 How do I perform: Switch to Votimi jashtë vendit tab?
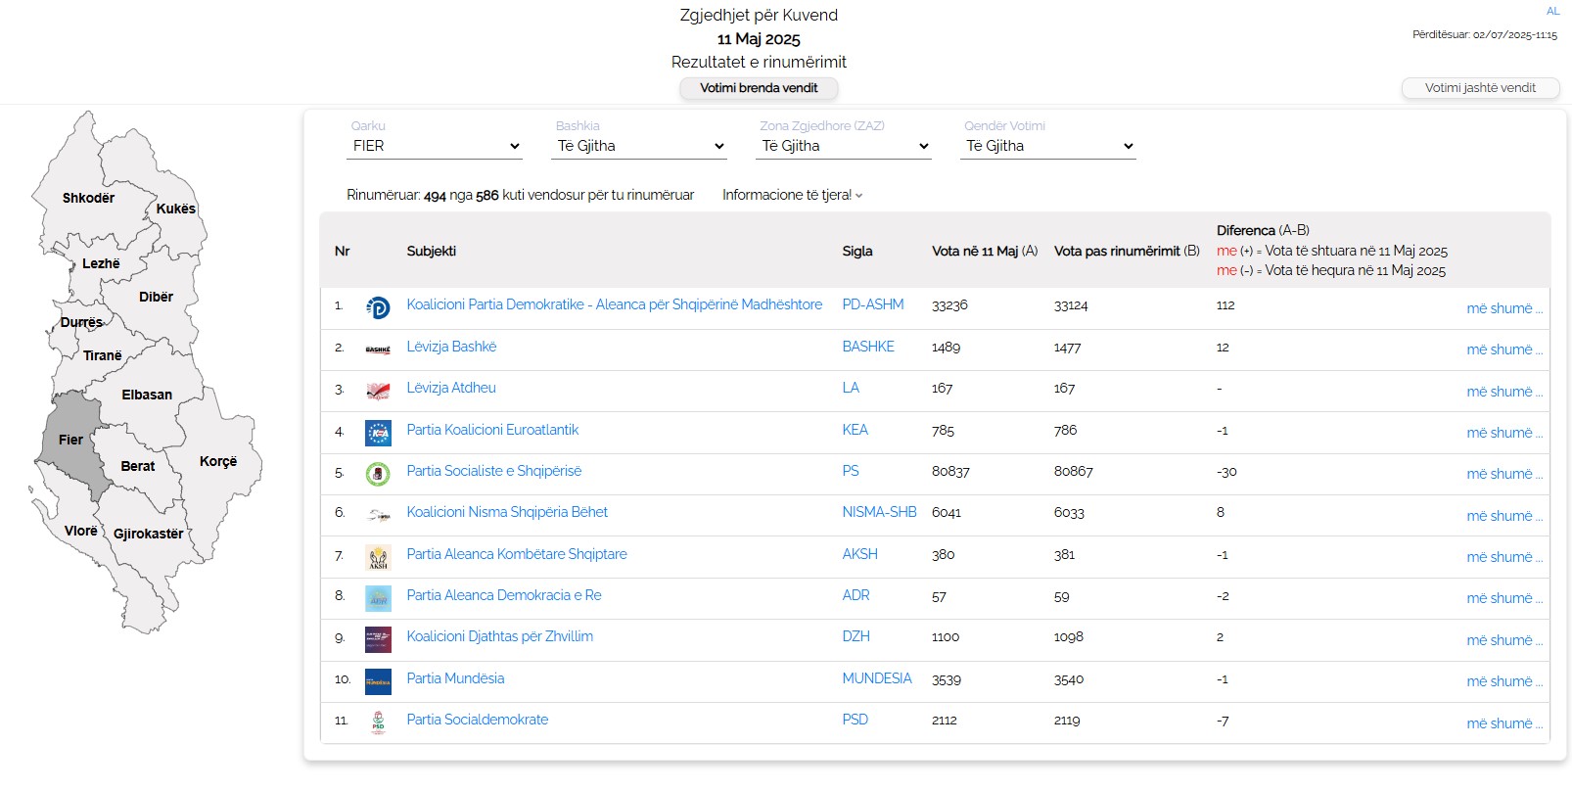click(x=1480, y=88)
